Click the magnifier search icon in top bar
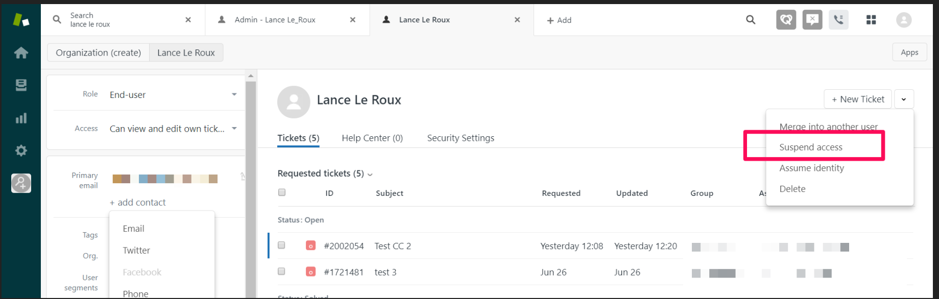The image size is (939, 299). coord(751,20)
